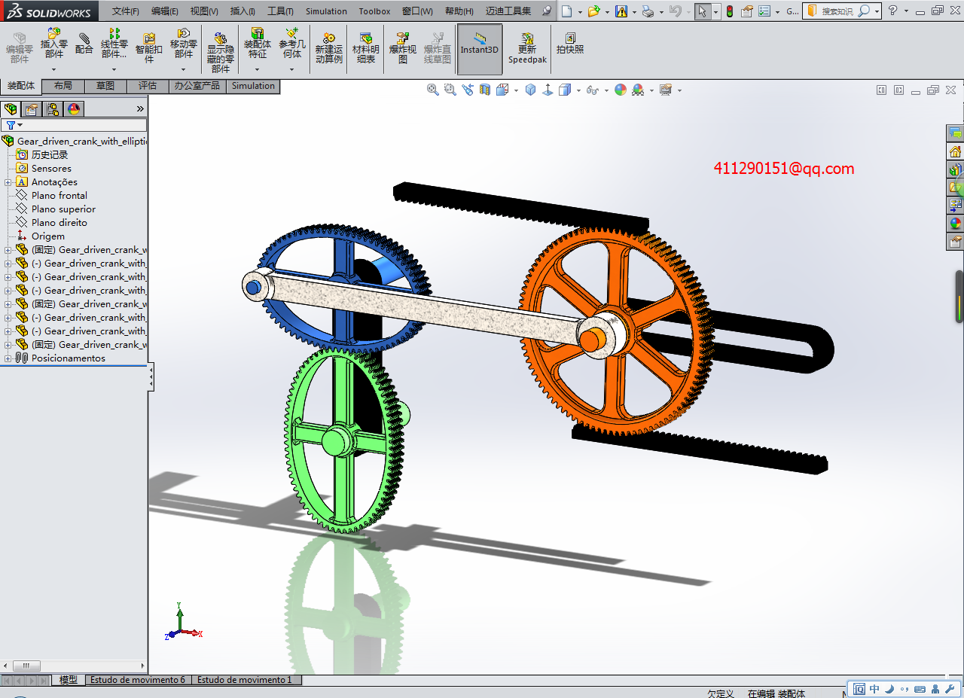This screenshot has width=964, height=698.
Task: Select the Sensores tree item
Action: tap(51, 169)
